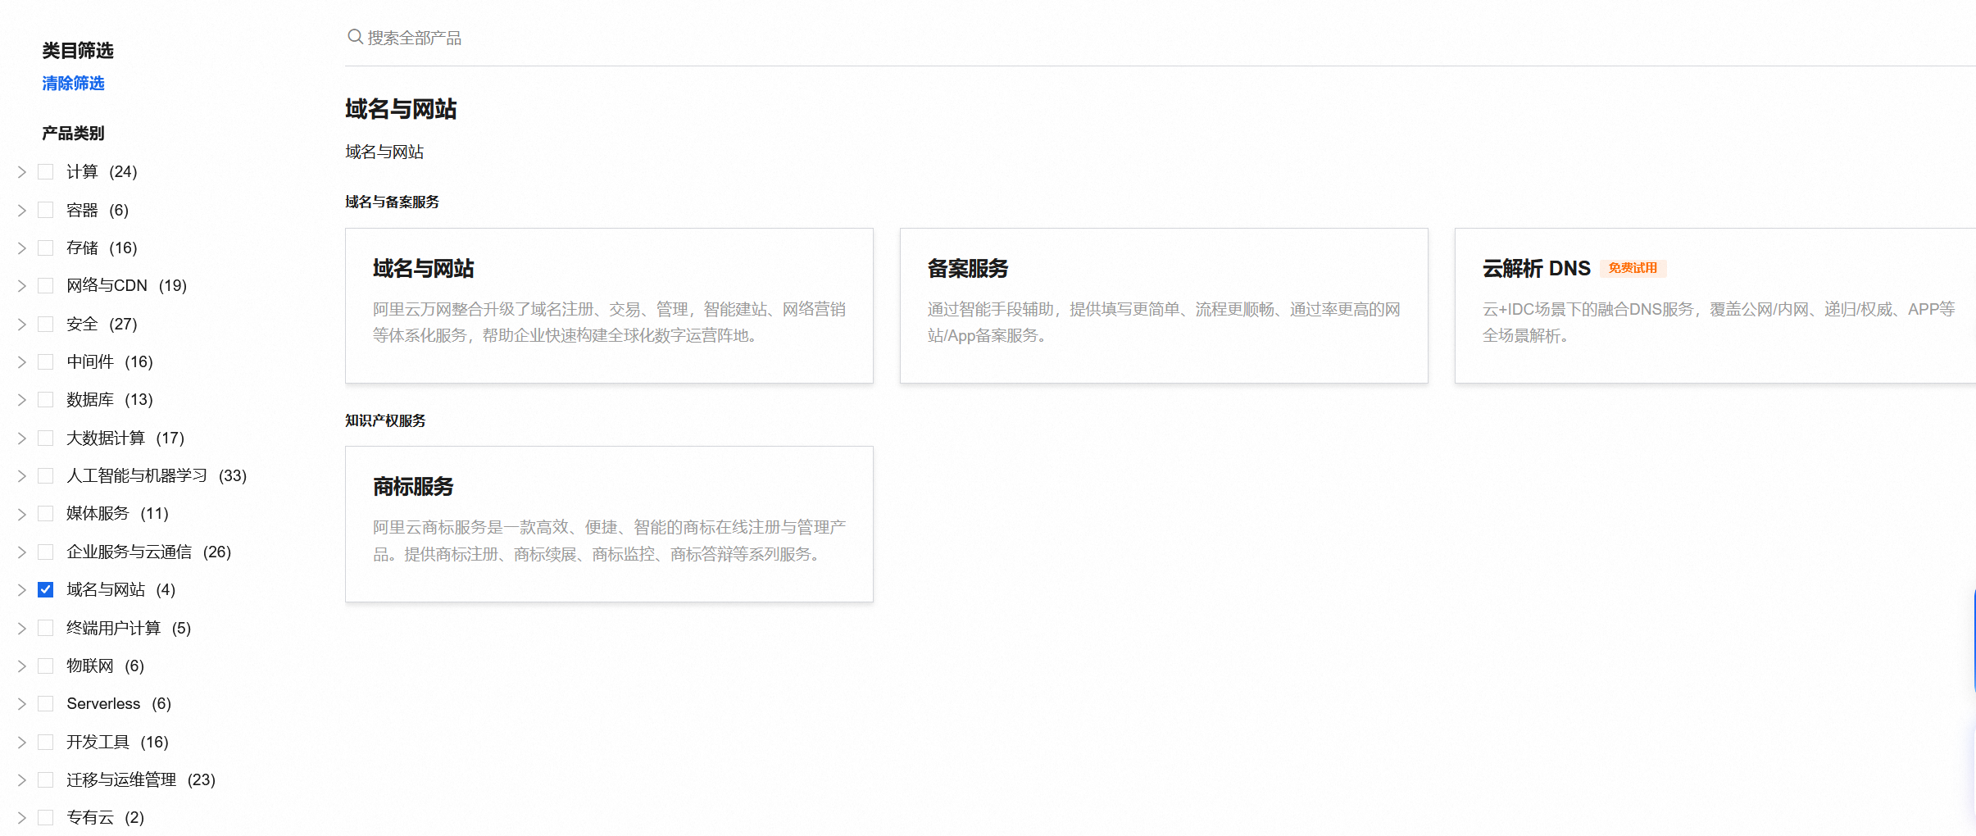The width and height of the screenshot is (1976, 836).
Task: Select the 数据库 checkbox
Action: coord(46,399)
